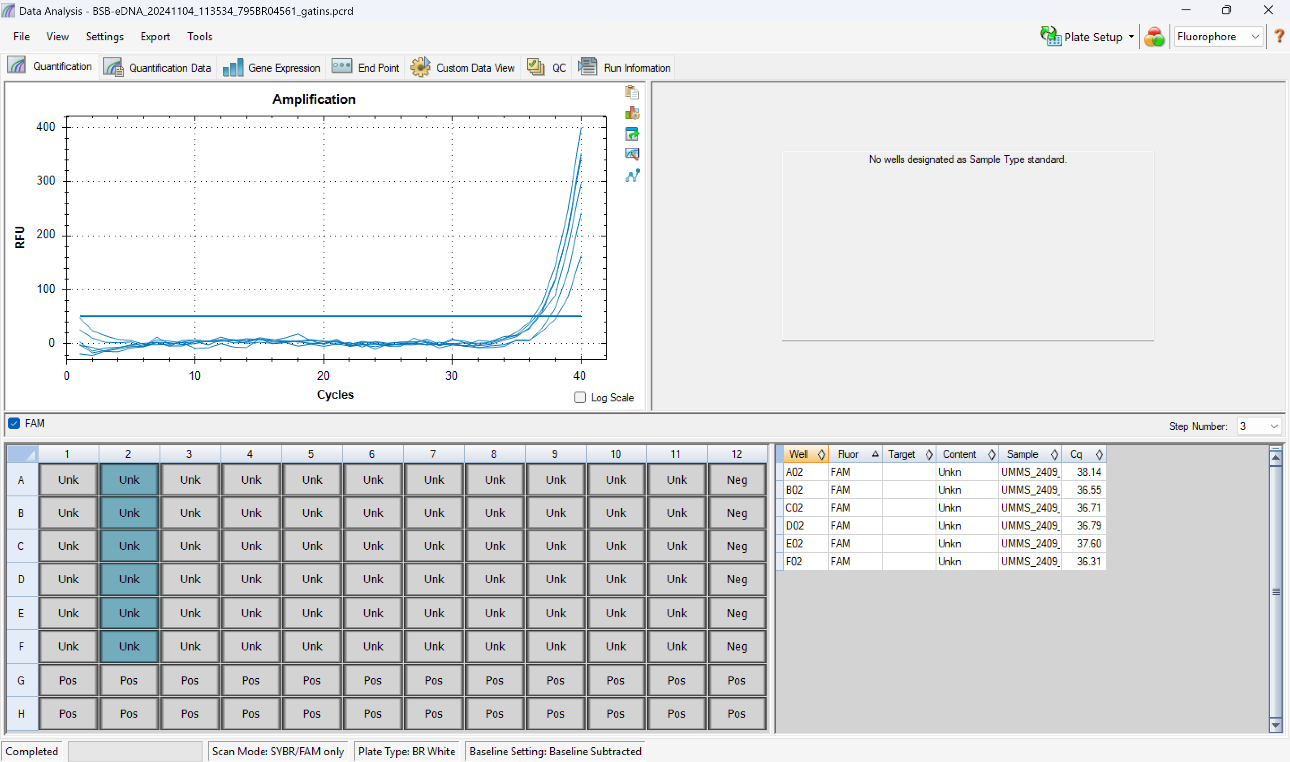Select plate column 2 header
The height and width of the screenshot is (762, 1290).
129,454
